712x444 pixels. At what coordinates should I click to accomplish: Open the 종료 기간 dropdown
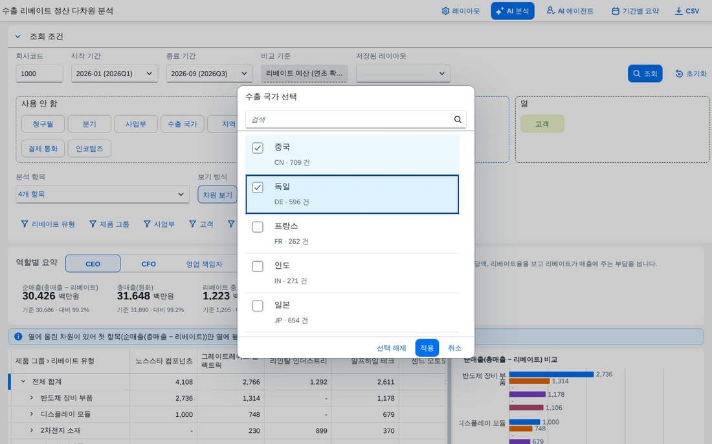(x=209, y=74)
